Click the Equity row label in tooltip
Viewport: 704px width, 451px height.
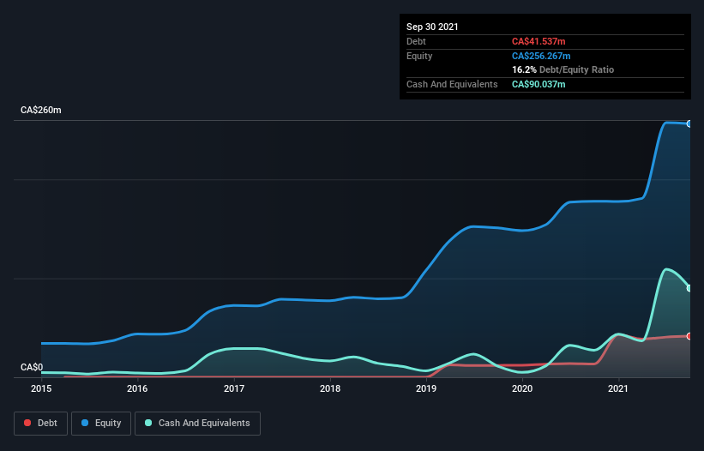tap(419, 56)
